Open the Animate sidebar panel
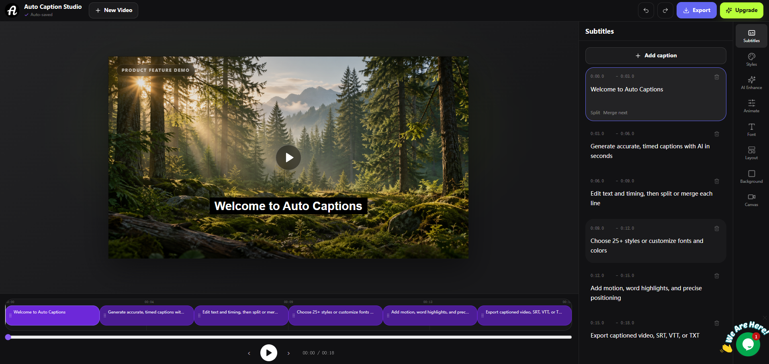Screen dimensions: 769x364 pyautogui.click(x=751, y=106)
